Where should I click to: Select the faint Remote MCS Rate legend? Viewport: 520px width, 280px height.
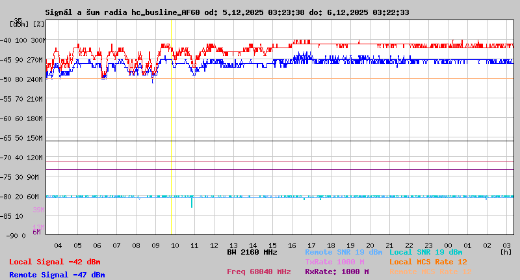tap(431, 272)
